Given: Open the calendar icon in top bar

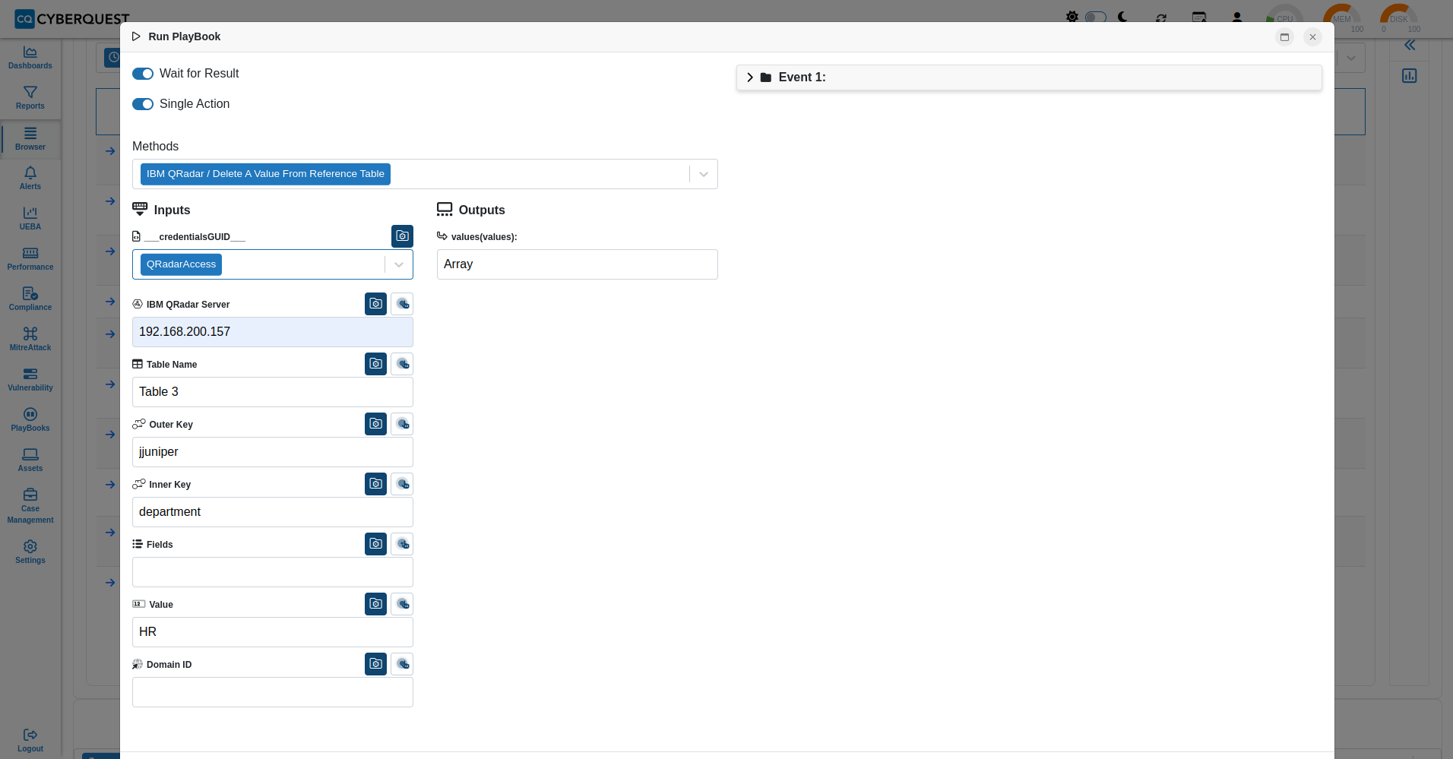Looking at the screenshot, I should [x=1199, y=17].
